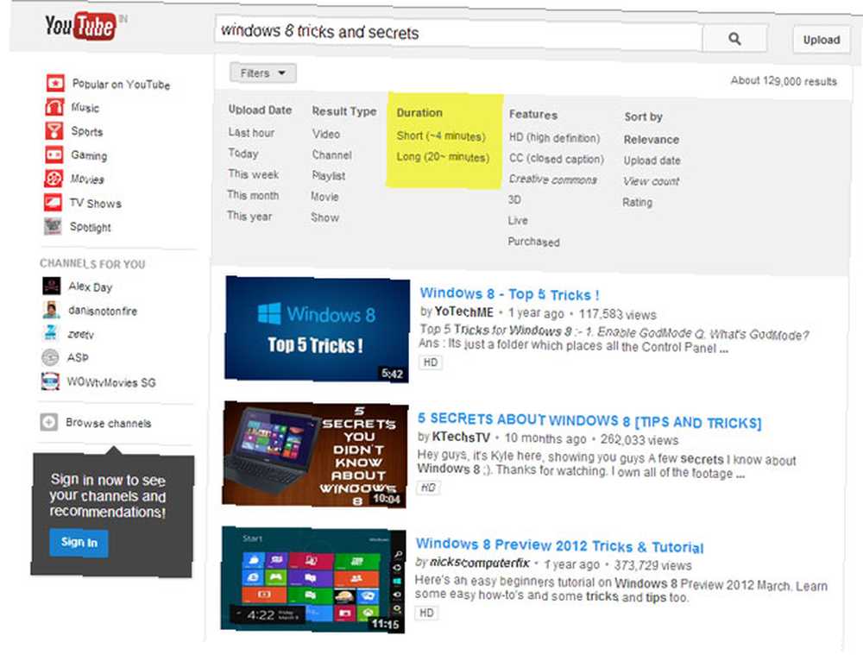Image resolution: width=863 pixels, height=655 pixels.
Task: Open the Movies film reel icon
Action: (54, 179)
